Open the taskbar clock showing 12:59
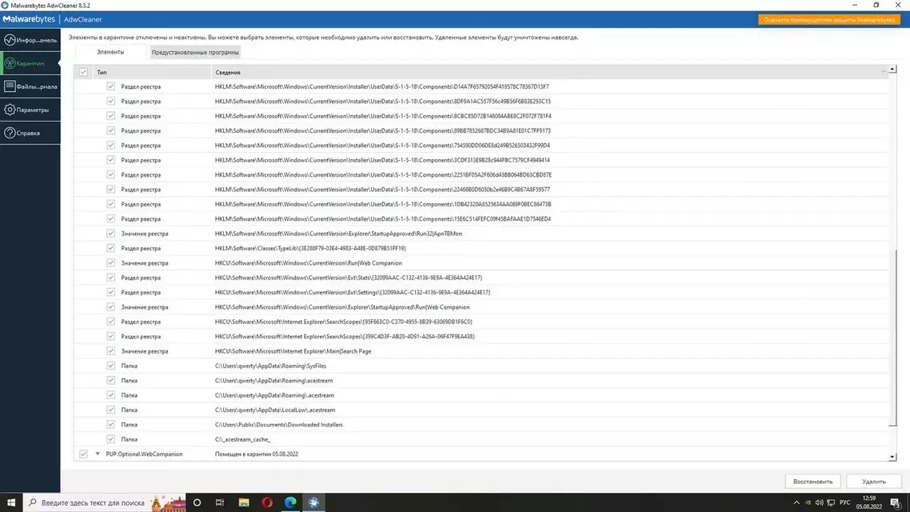 (x=868, y=502)
